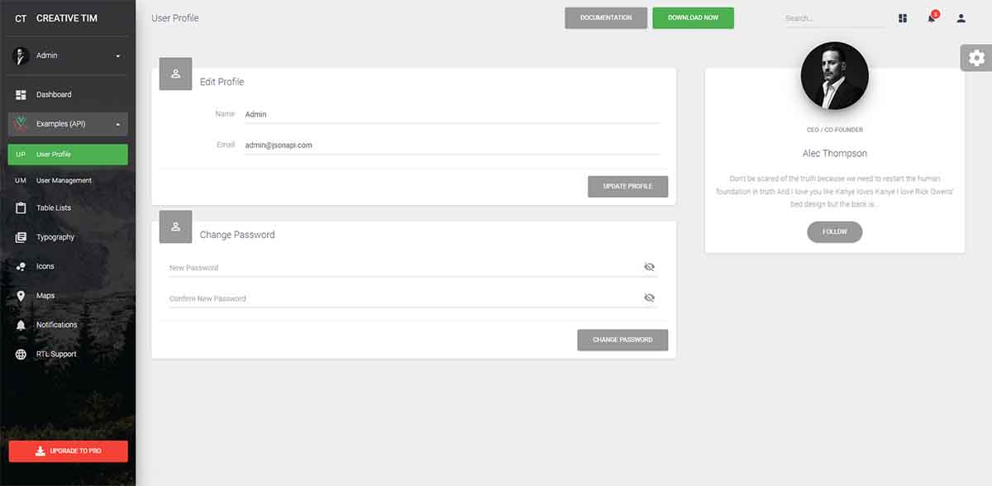Follow Alec Thompson via the Follow button
Viewport: 992px width, 486px height.
834,231
